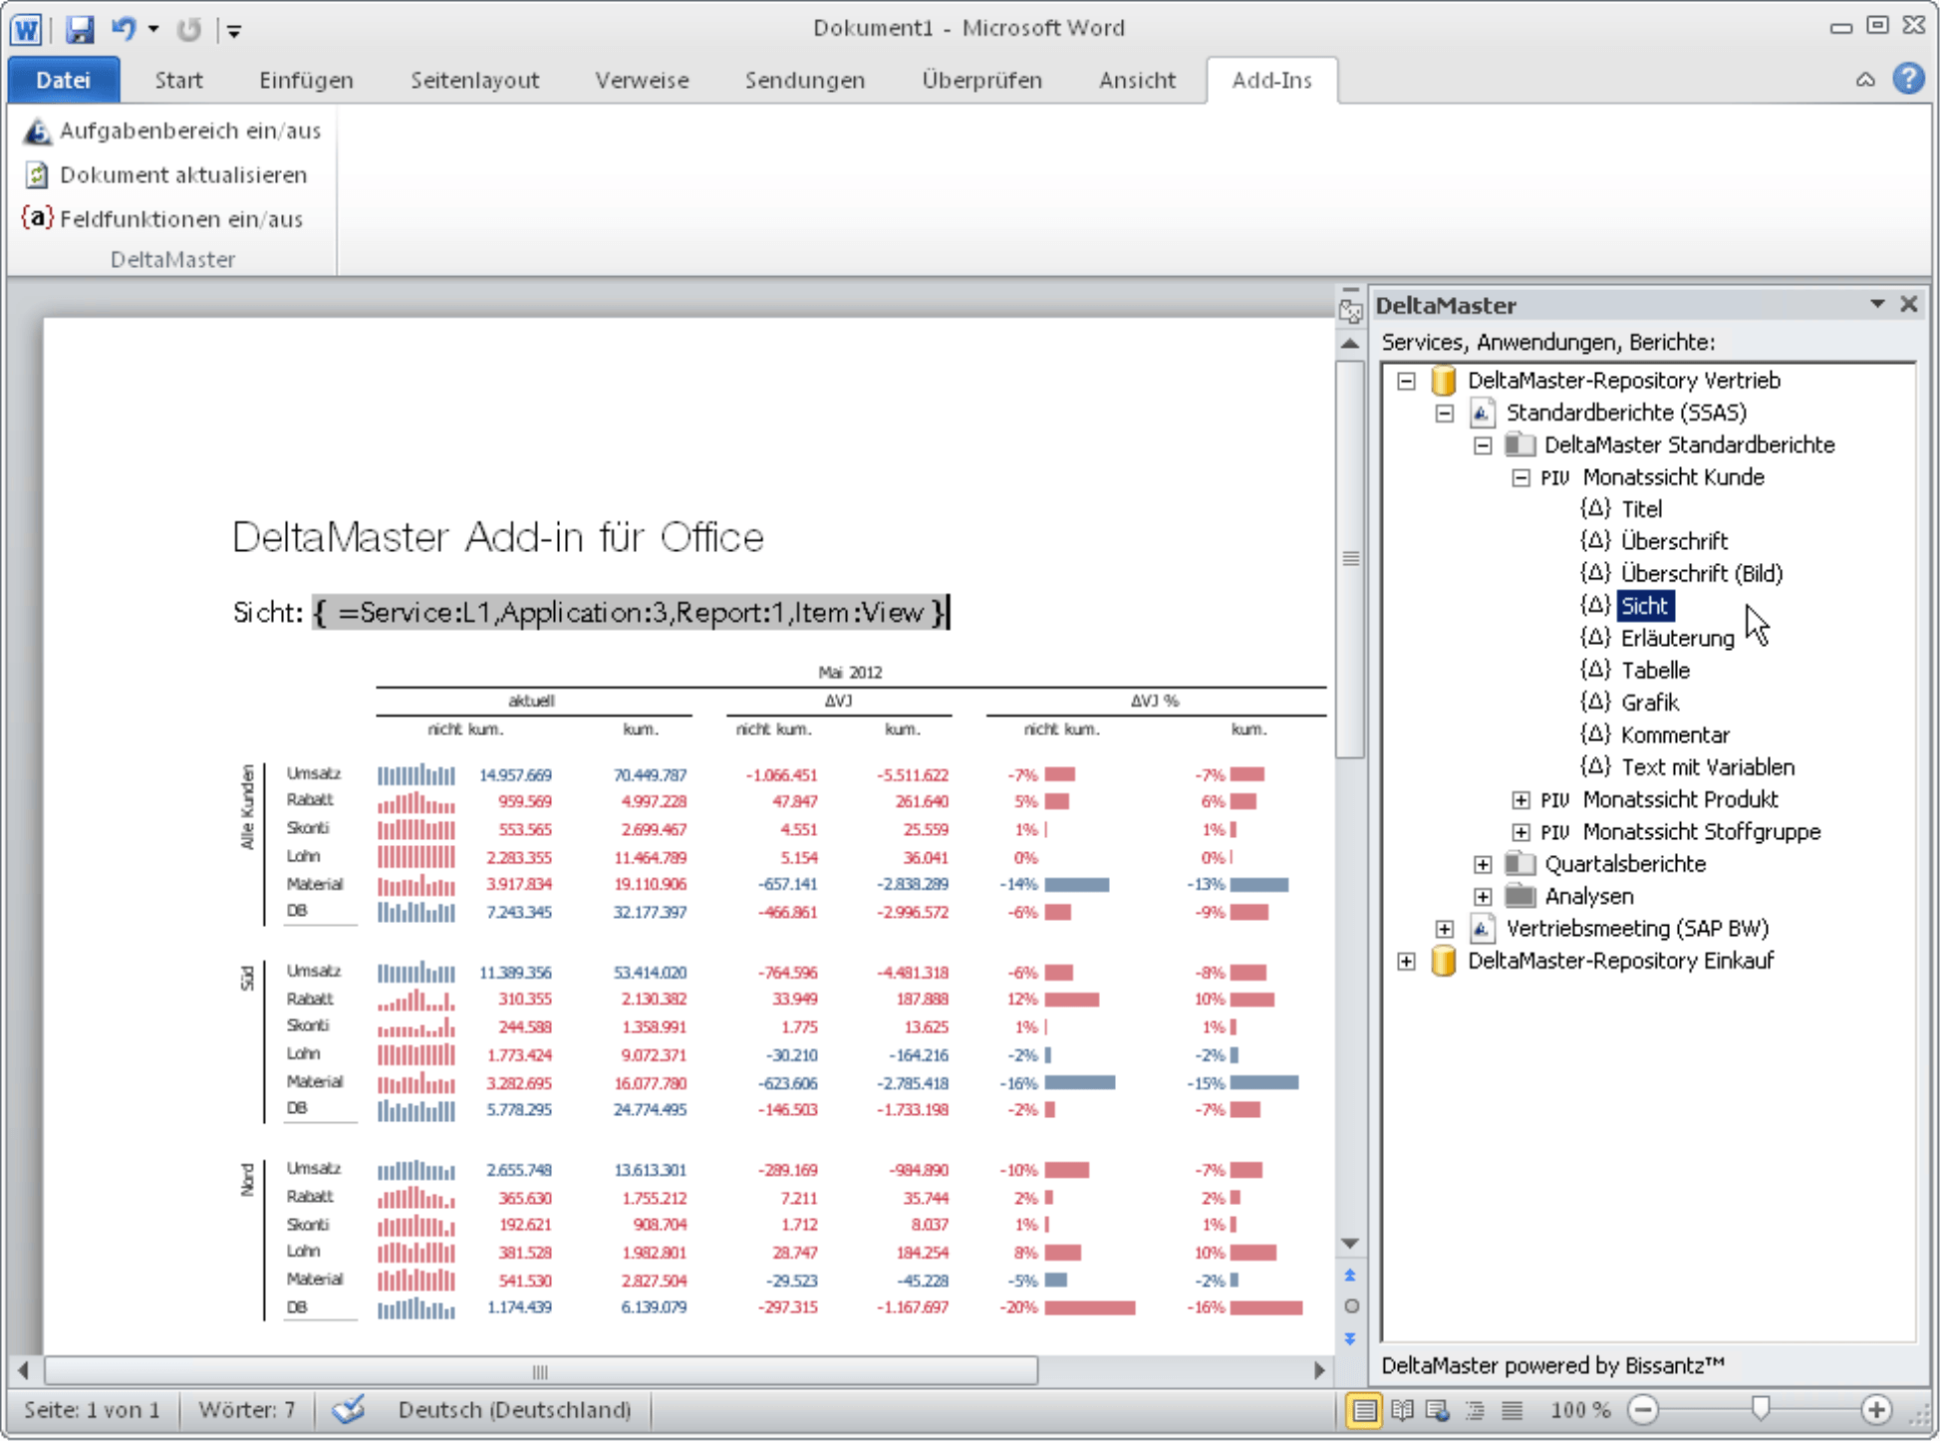Click the Word application icon
Screen dimensions: 1940x1441
point(27,29)
